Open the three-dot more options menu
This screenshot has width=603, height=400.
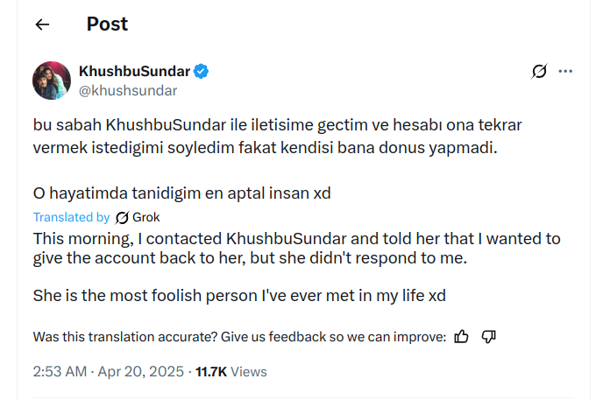coord(566,72)
